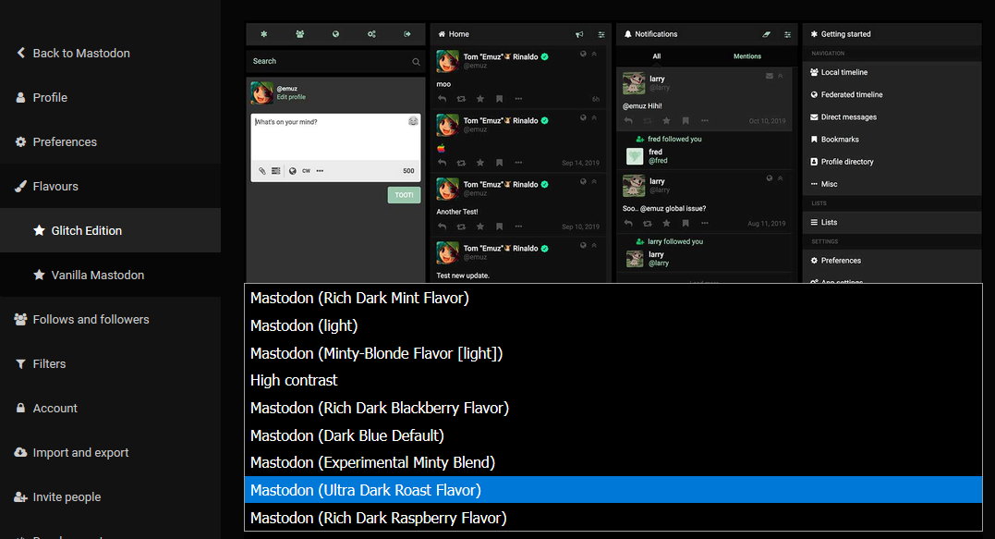Choose Mastodon (Rich Dark Raspberry Flavor) option
The width and height of the screenshot is (995, 539).
[613, 518]
